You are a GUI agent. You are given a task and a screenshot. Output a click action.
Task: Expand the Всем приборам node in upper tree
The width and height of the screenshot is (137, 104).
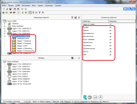[x=5, y=26]
